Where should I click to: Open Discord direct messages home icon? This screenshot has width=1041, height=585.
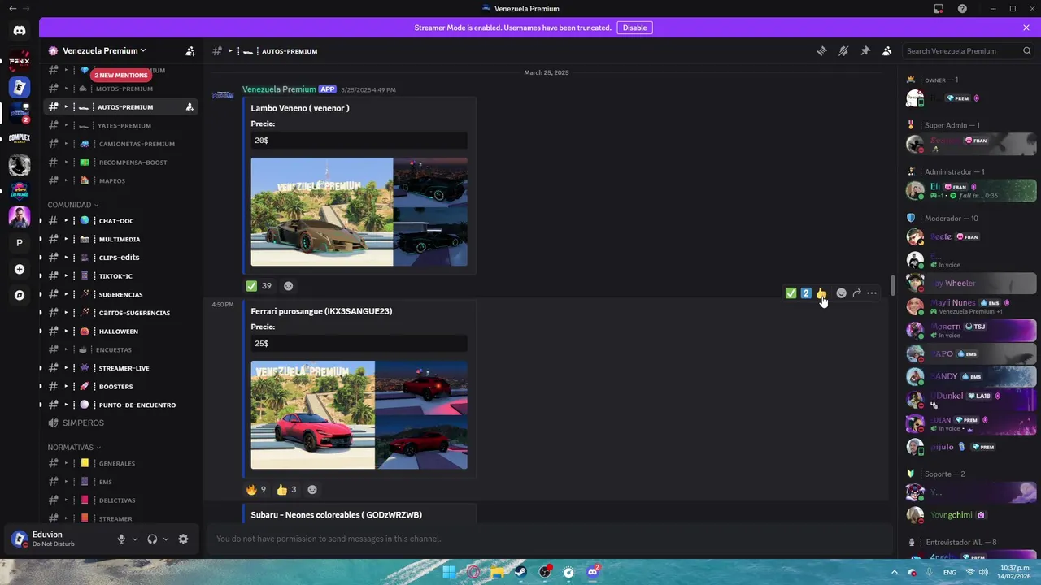[x=20, y=31]
